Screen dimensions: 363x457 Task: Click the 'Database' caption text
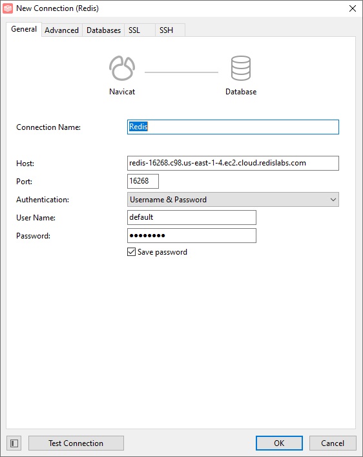point(241,92)
